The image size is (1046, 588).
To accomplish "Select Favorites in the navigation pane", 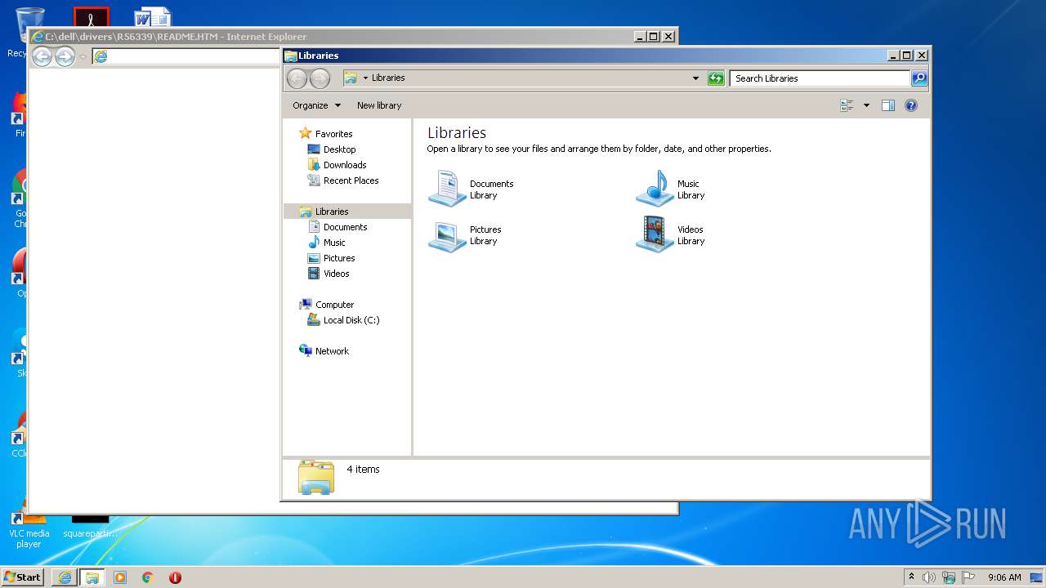I will coord(326,134).
